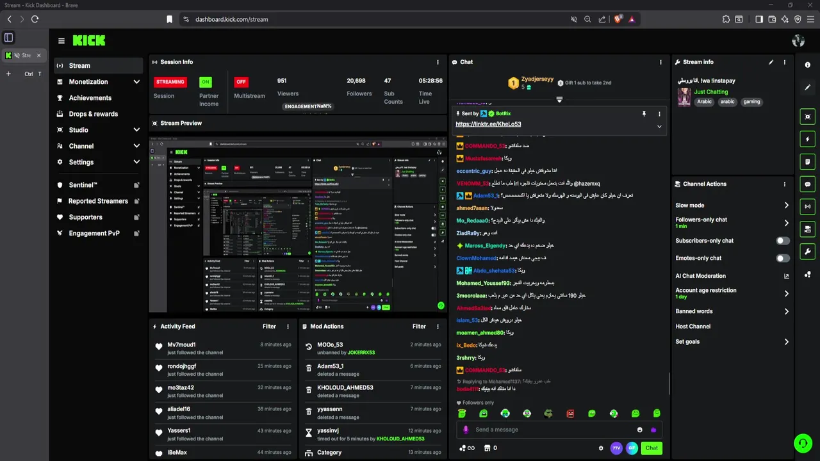Open the user avatar in dashboard header
Image resolution: width=820 pixels, height=461 pixels.
point(798,41)
